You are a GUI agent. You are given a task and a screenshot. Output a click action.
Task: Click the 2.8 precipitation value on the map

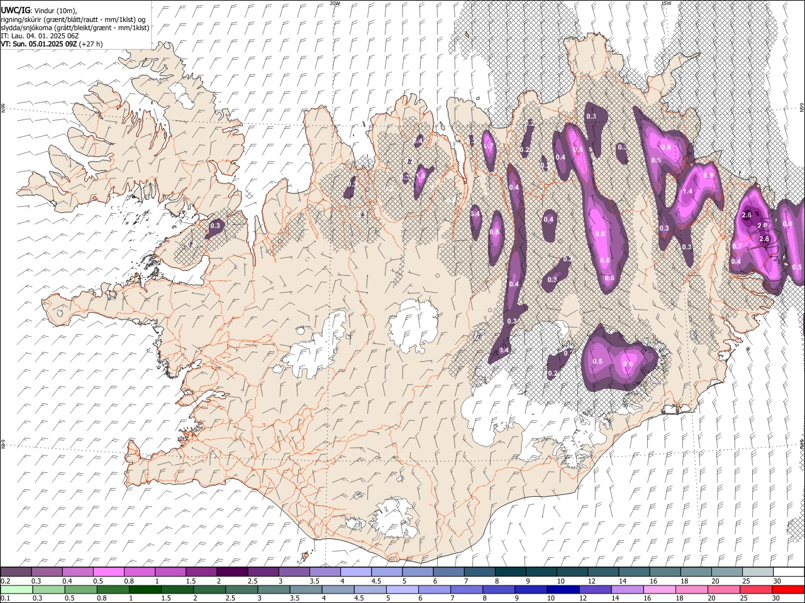pos(764,239)
